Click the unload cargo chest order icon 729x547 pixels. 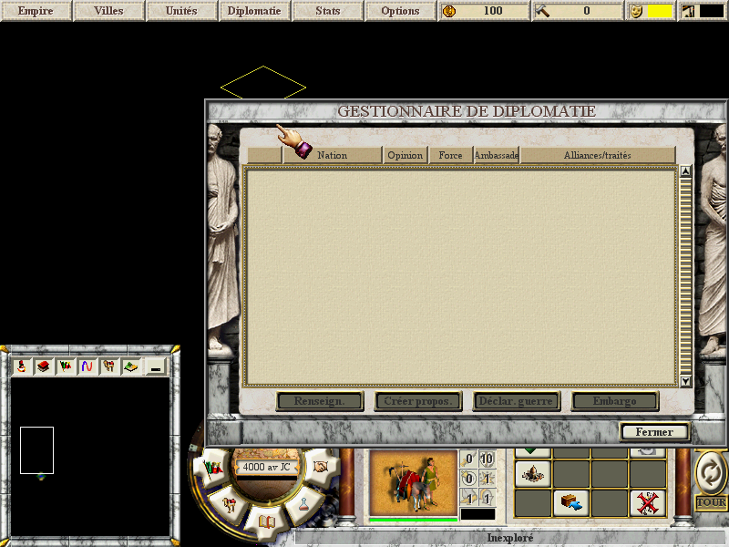tap(571, 503)
